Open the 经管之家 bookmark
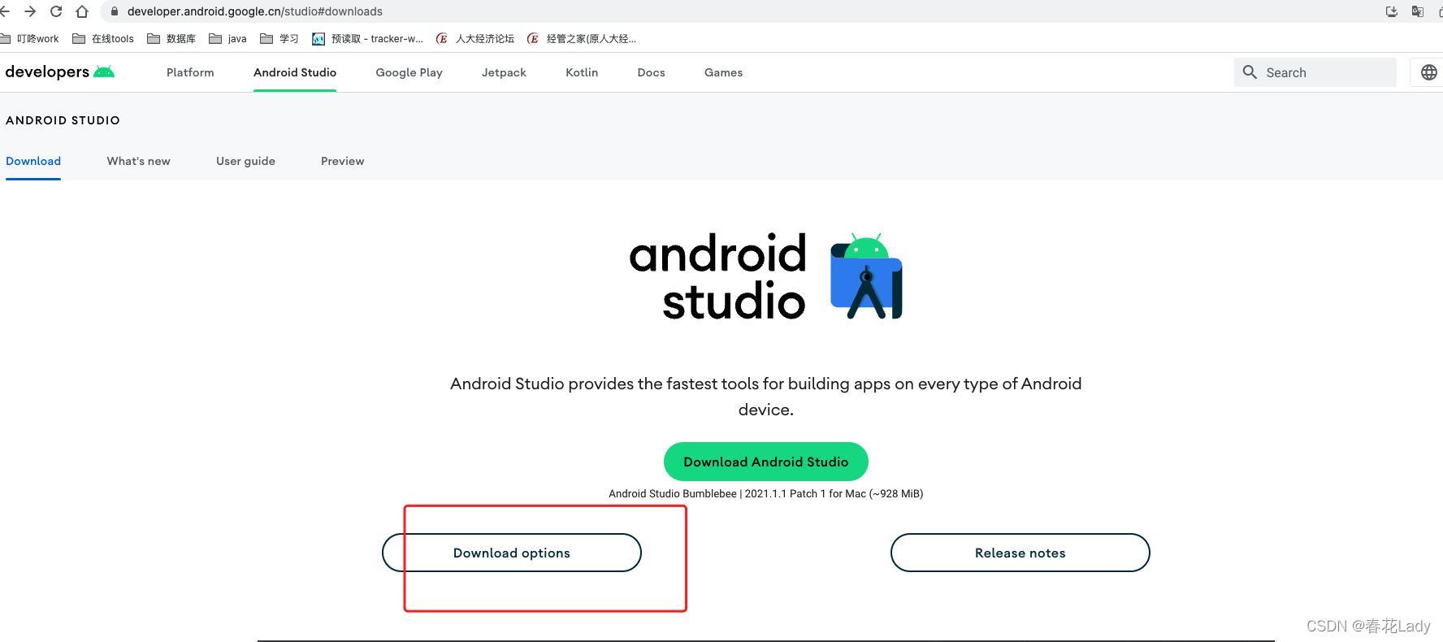 [x=582, y=39]
